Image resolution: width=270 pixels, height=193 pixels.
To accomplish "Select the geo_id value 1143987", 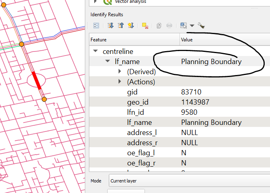I will tap(195, 102).
